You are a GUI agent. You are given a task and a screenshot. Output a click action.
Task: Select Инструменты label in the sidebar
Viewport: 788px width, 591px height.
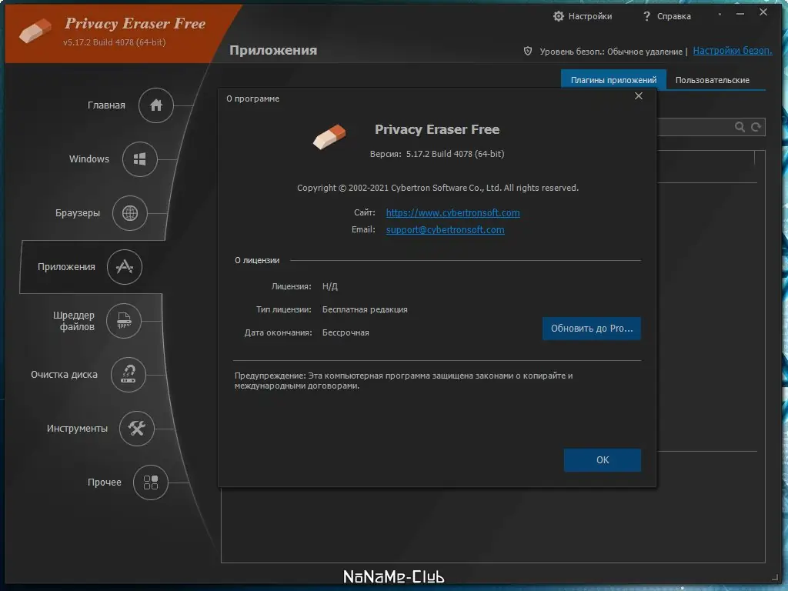pos(77,428)
